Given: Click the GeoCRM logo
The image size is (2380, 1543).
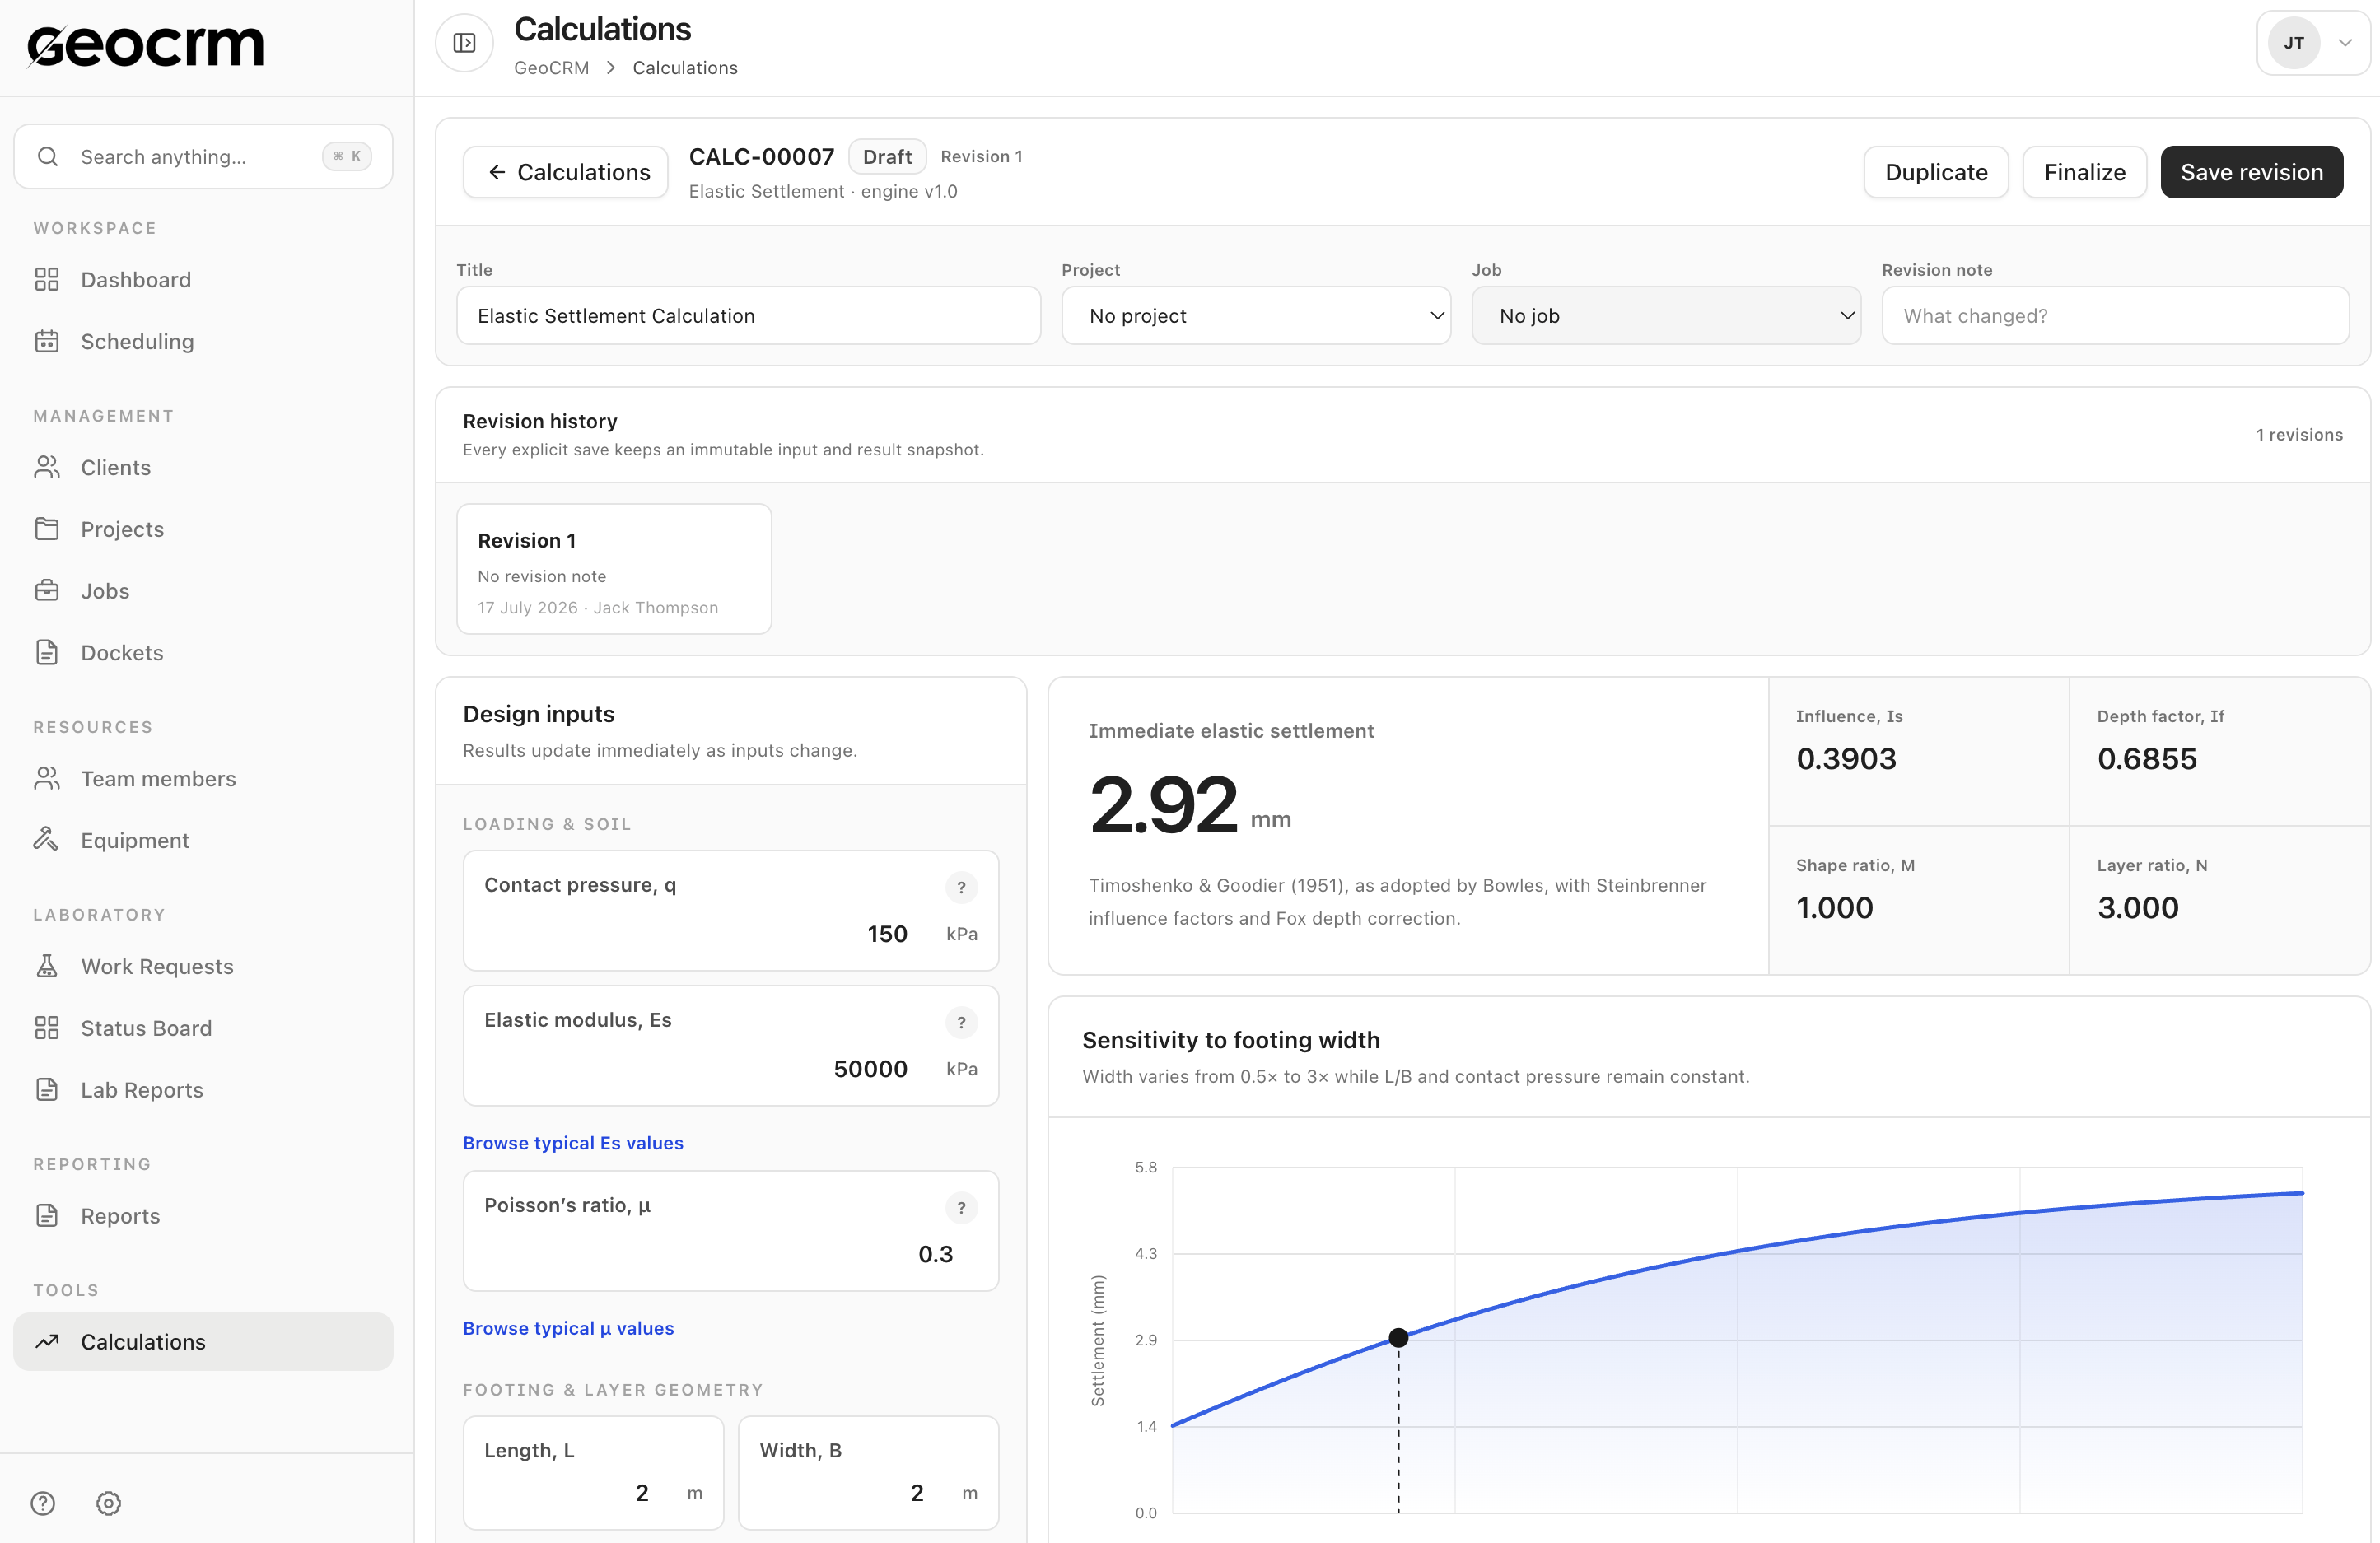Looking at the screenshot, I should click(145, 46).
